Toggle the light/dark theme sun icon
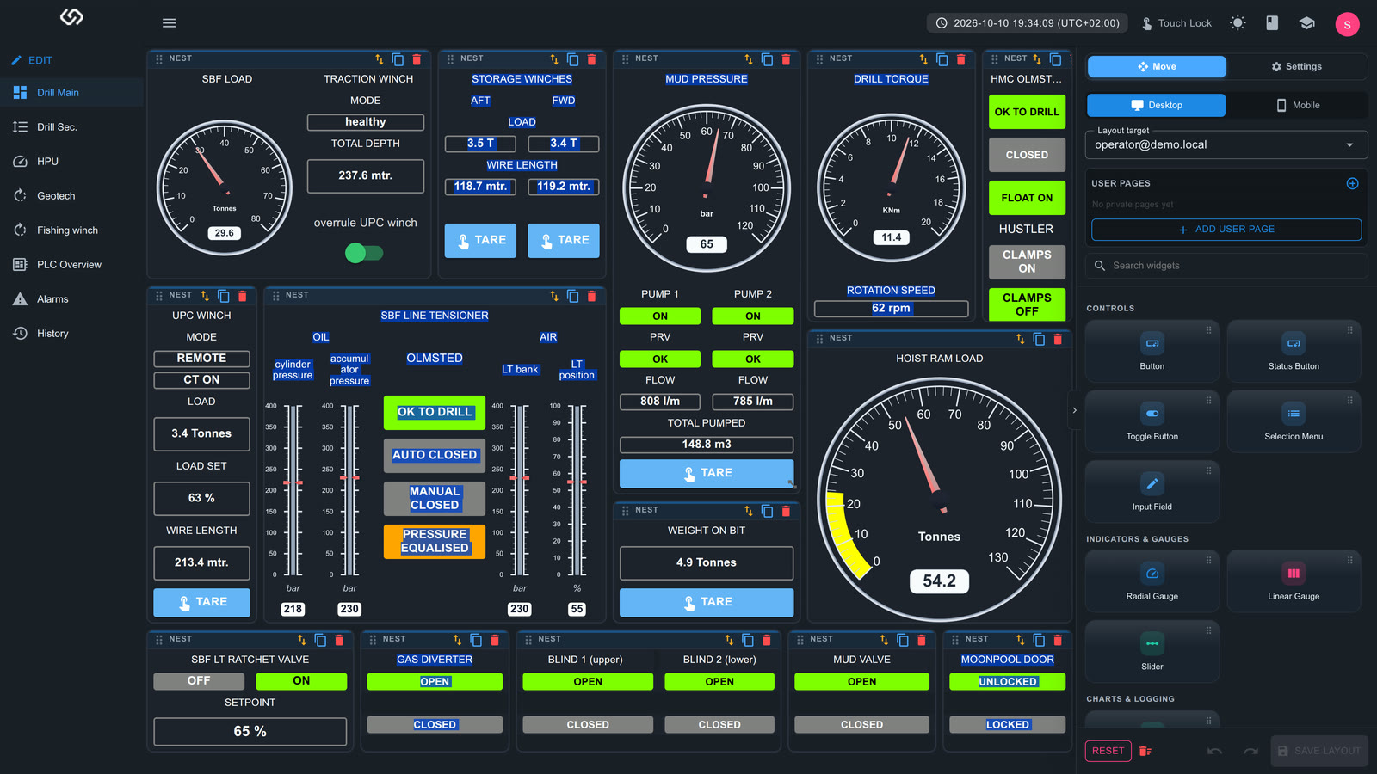The width and height of the screenshot is (1377, 774). pyautogui.click(x=1238, y=23)
